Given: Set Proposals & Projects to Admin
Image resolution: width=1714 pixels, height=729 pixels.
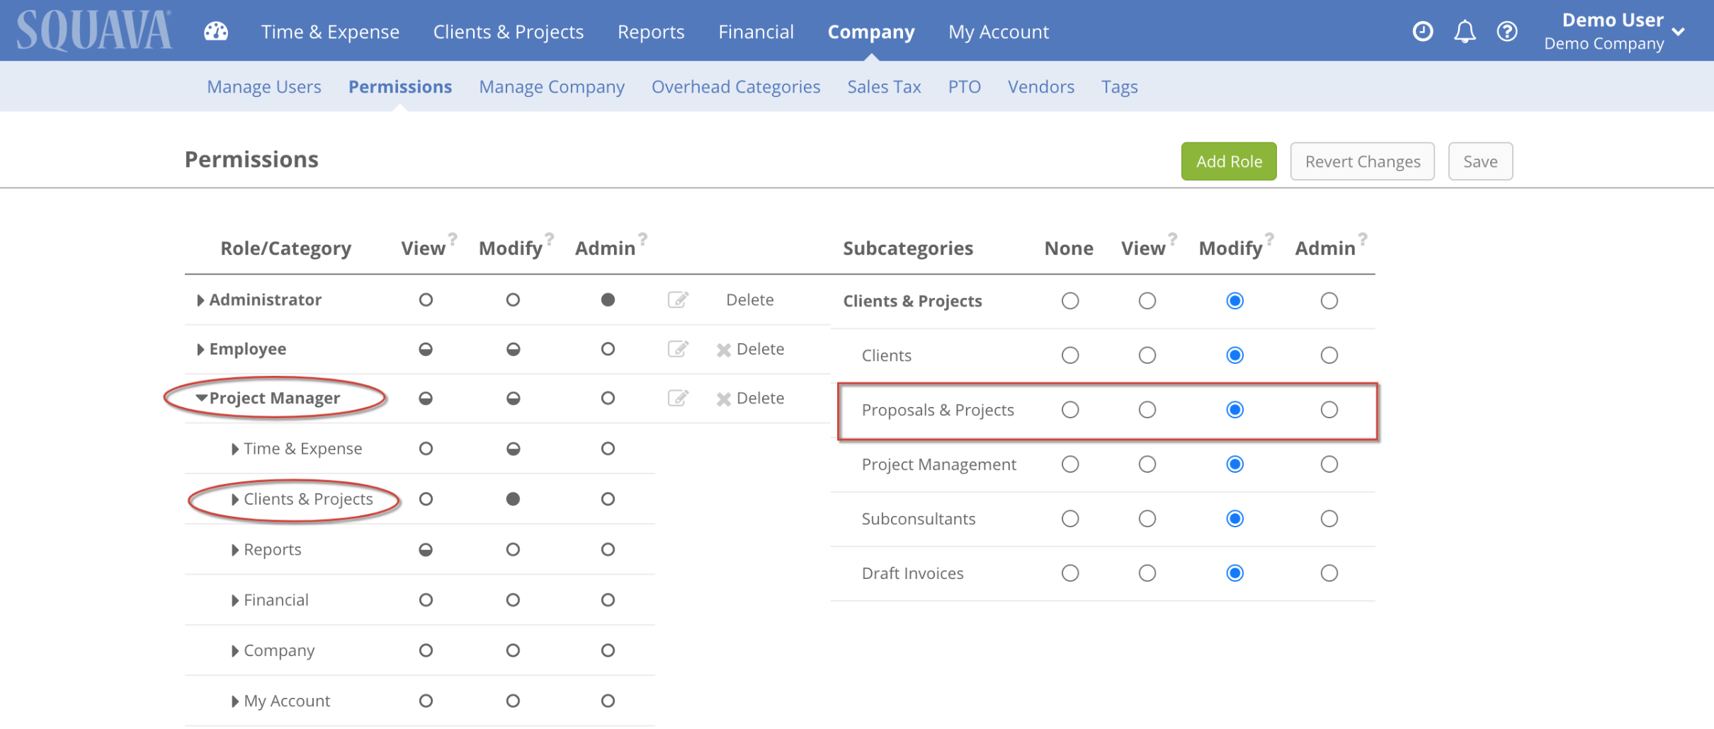Looking at the screenshot, I should tap(1329, 410).
